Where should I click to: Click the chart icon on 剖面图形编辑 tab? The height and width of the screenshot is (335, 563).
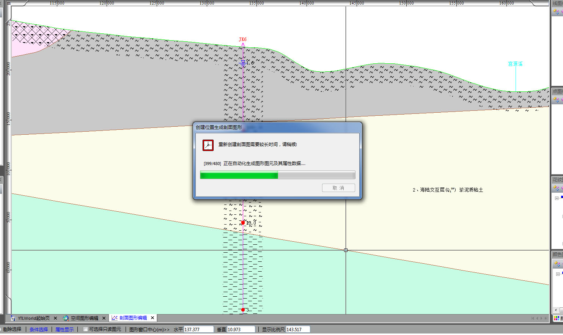tap(115, 318)
